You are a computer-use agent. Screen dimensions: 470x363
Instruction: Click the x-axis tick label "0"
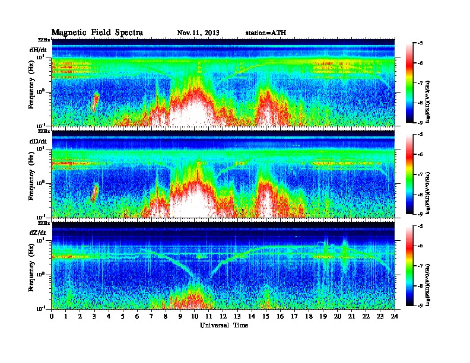click(x=52, y=316)
